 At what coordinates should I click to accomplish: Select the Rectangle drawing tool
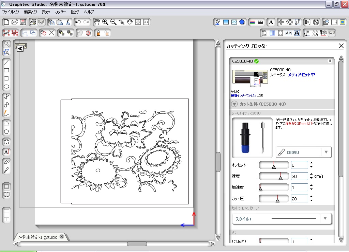click(6, 70)
